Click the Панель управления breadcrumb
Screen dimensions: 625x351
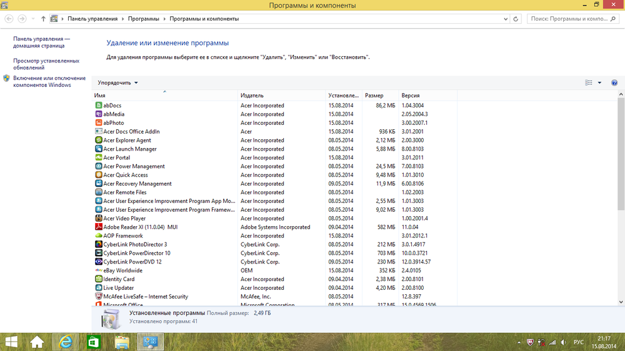[92, 19]
